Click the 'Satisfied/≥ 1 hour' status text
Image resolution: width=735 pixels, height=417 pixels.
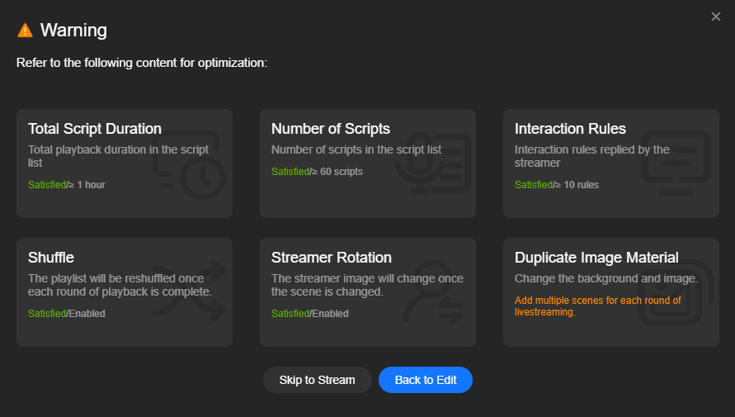click(x=67, y=185)
